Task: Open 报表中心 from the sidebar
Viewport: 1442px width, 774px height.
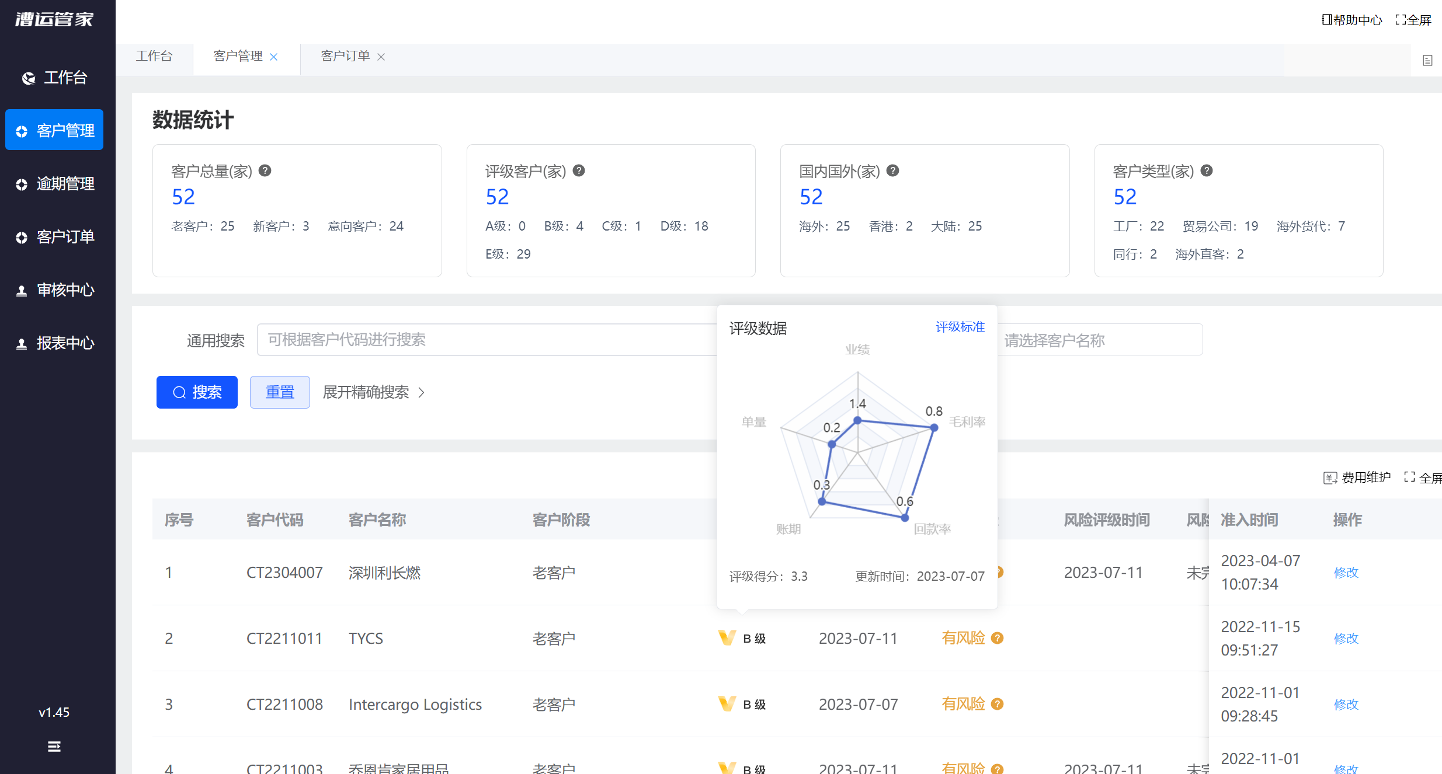Action: coord(54,343)
